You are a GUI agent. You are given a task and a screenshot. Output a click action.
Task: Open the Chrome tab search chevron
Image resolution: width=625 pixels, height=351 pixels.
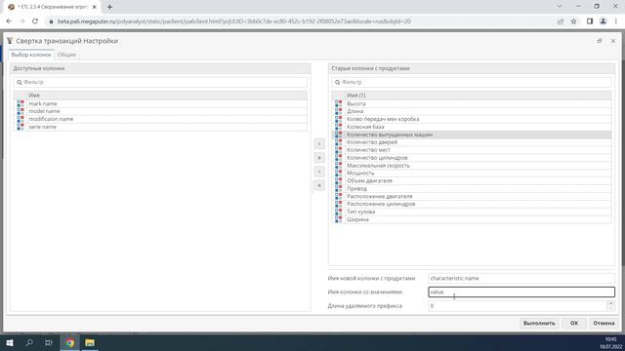coord(560,7)
